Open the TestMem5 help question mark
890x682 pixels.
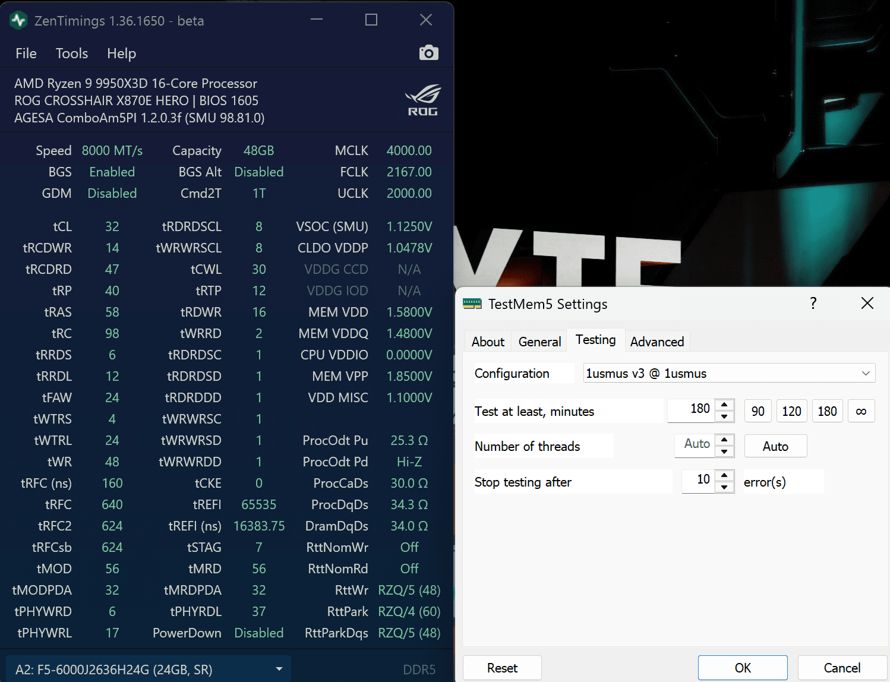click(x=813, y=303)
